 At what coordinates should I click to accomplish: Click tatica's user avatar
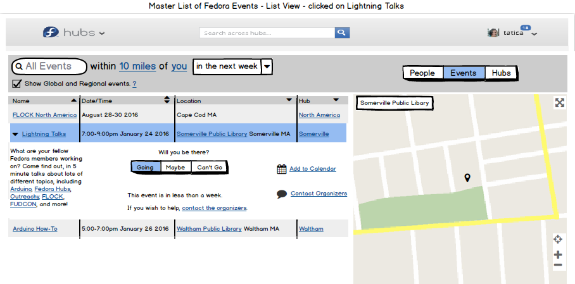(x=493, y=33)
